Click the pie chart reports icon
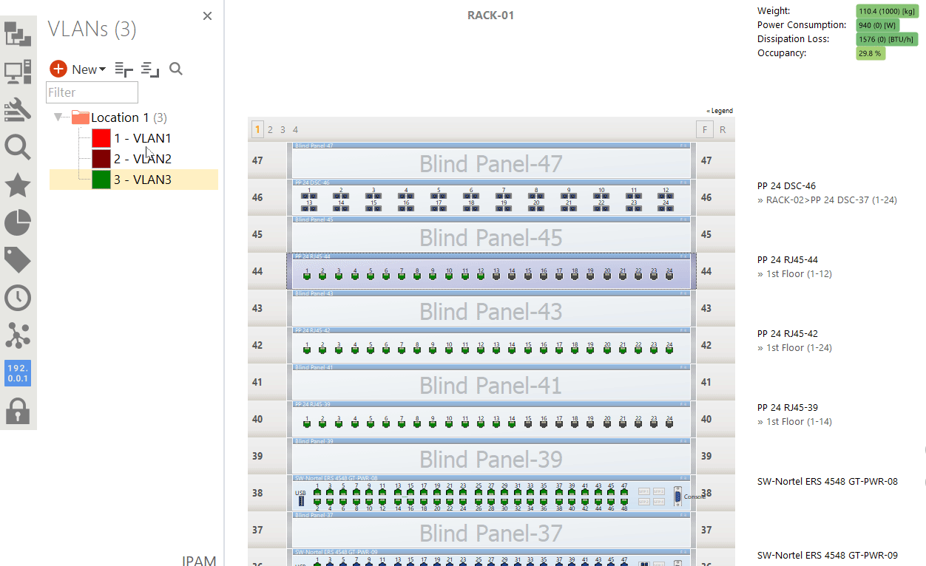The width and height of the screenshot is (926, 566). tap(18, 222)
